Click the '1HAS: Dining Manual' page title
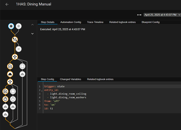 34,4
